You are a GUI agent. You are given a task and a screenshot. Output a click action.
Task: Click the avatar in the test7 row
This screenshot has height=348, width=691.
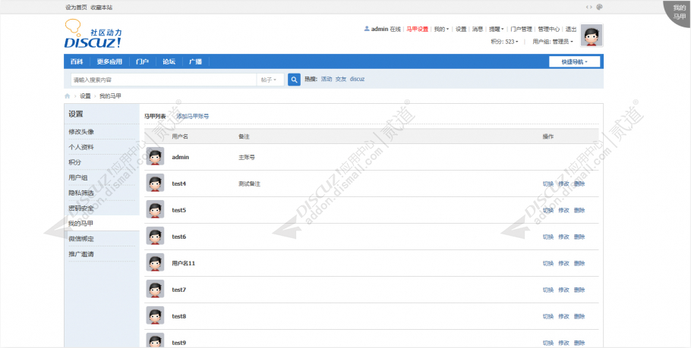click(x=155, y=289)
